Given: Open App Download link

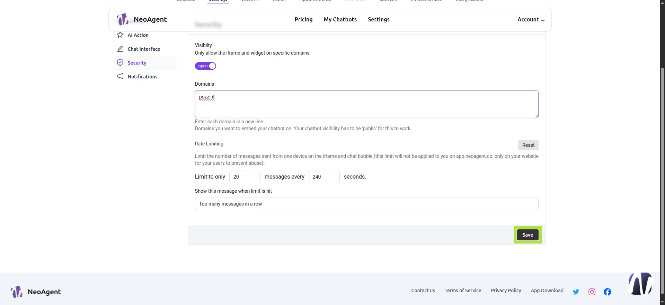Looking at the screenshot, I should pos(547,290).
